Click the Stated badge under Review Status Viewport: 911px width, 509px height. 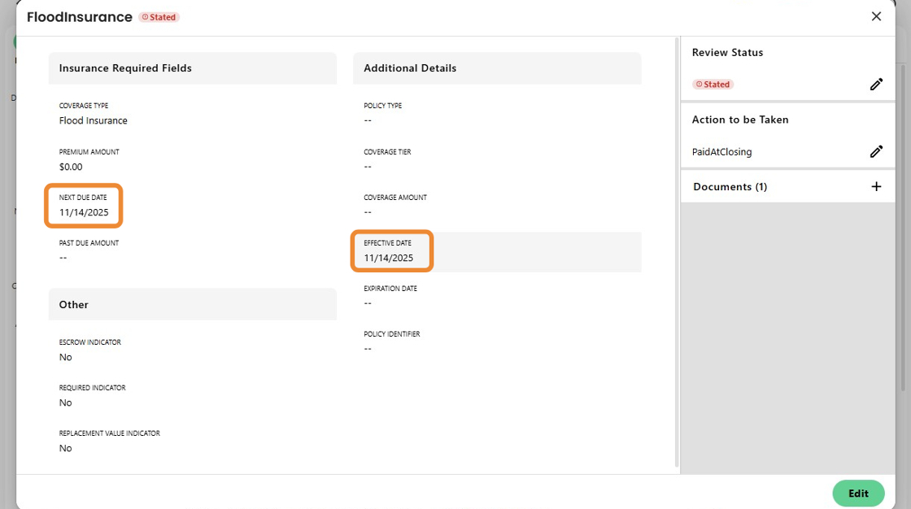pos(713,85)
